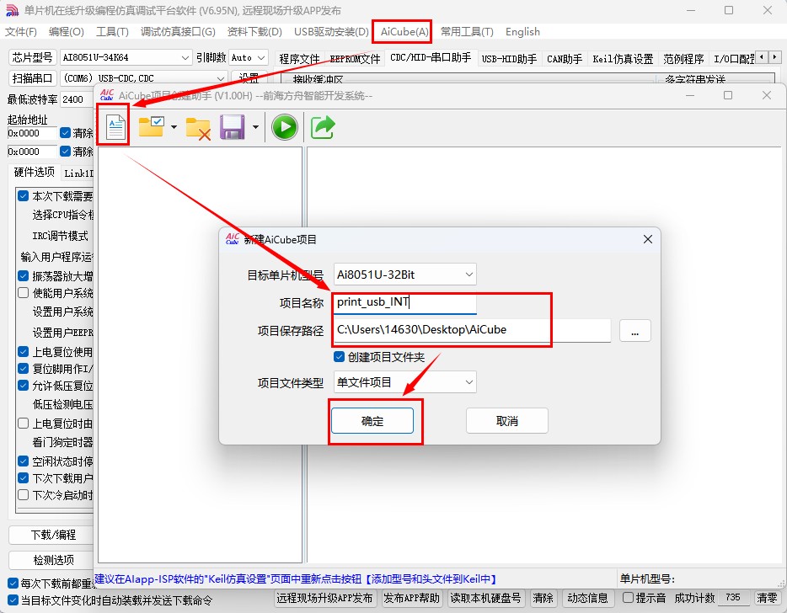Browse for path with the ... button
This screenshot has height=613, width=787.
tap(635, 331)
